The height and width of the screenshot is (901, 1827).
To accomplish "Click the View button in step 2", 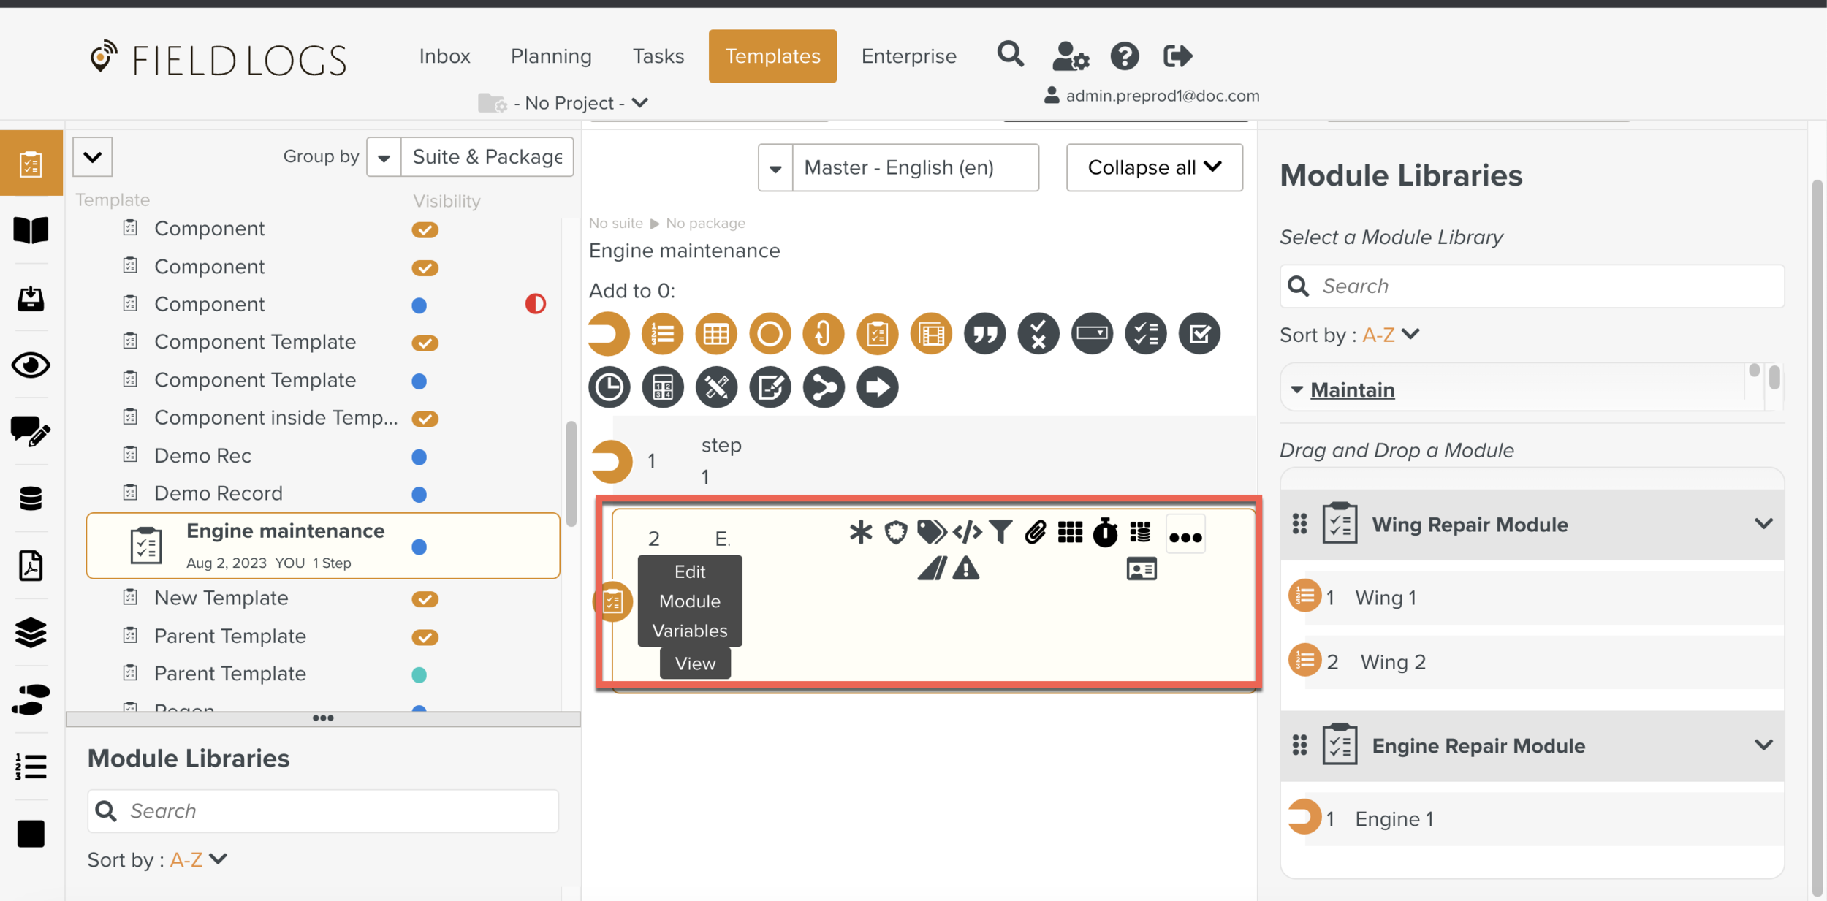I will [x=694, y=664].
